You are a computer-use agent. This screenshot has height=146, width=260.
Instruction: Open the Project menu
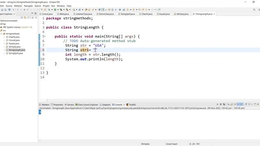click(x=46, y=6)
